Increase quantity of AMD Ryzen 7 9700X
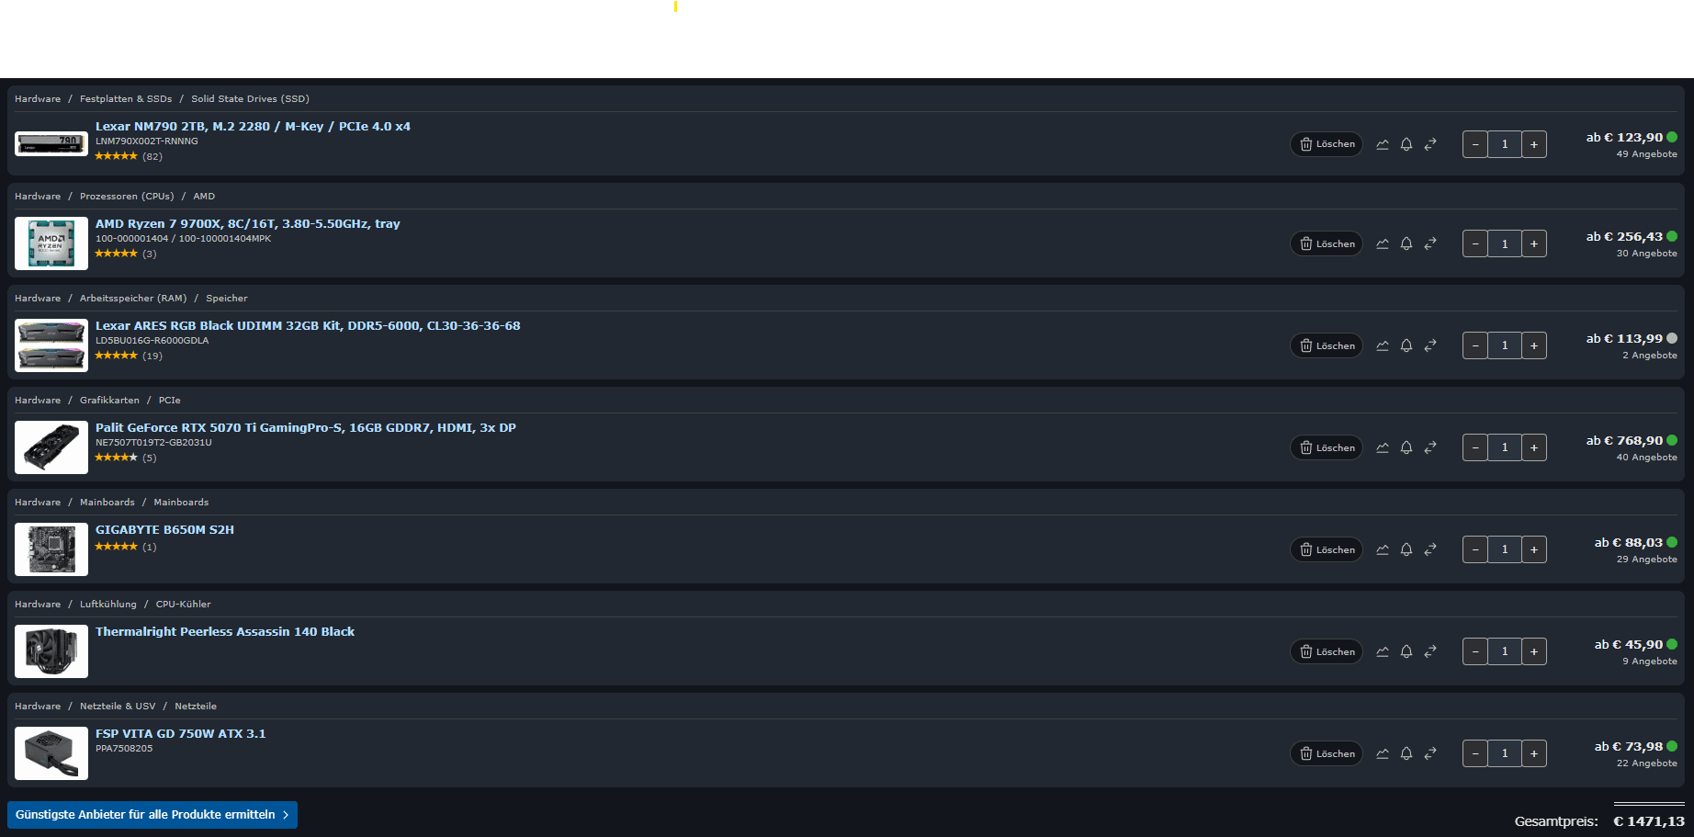 click(1534, 243)
